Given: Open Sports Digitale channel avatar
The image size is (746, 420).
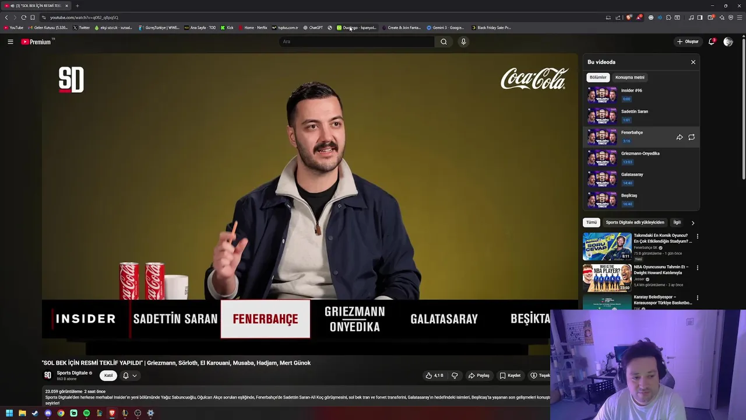Looking at the screenshot, I should 48,375.
